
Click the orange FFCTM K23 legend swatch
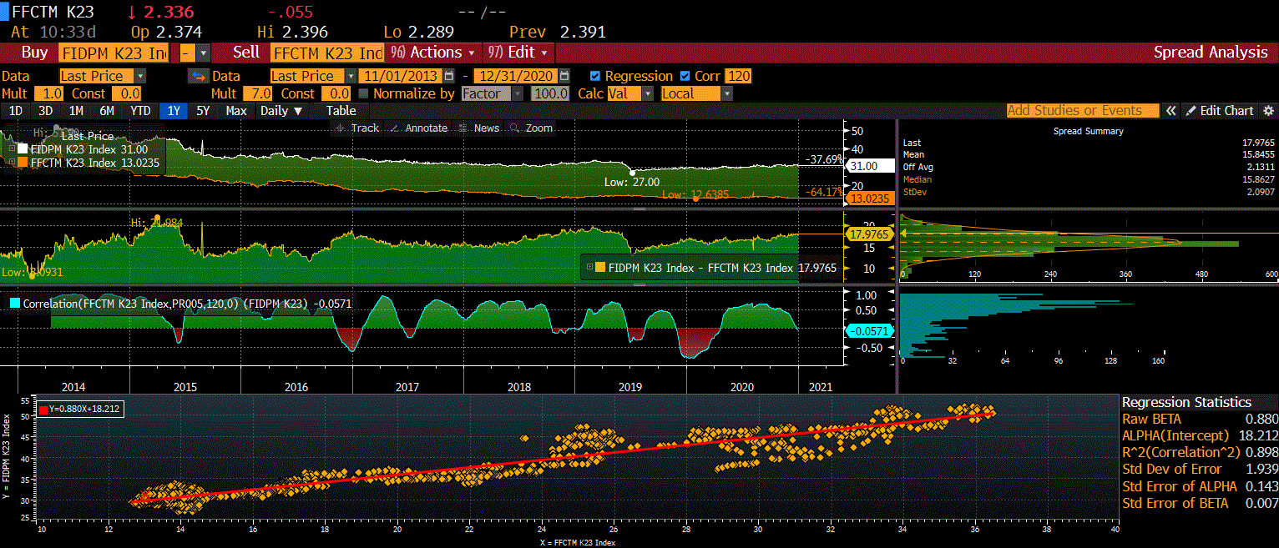[x=23, y=163]
